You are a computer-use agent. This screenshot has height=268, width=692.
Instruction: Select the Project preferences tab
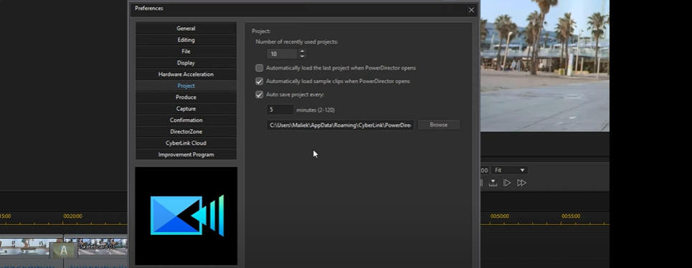pyautogui.click(x=186, y=85)
